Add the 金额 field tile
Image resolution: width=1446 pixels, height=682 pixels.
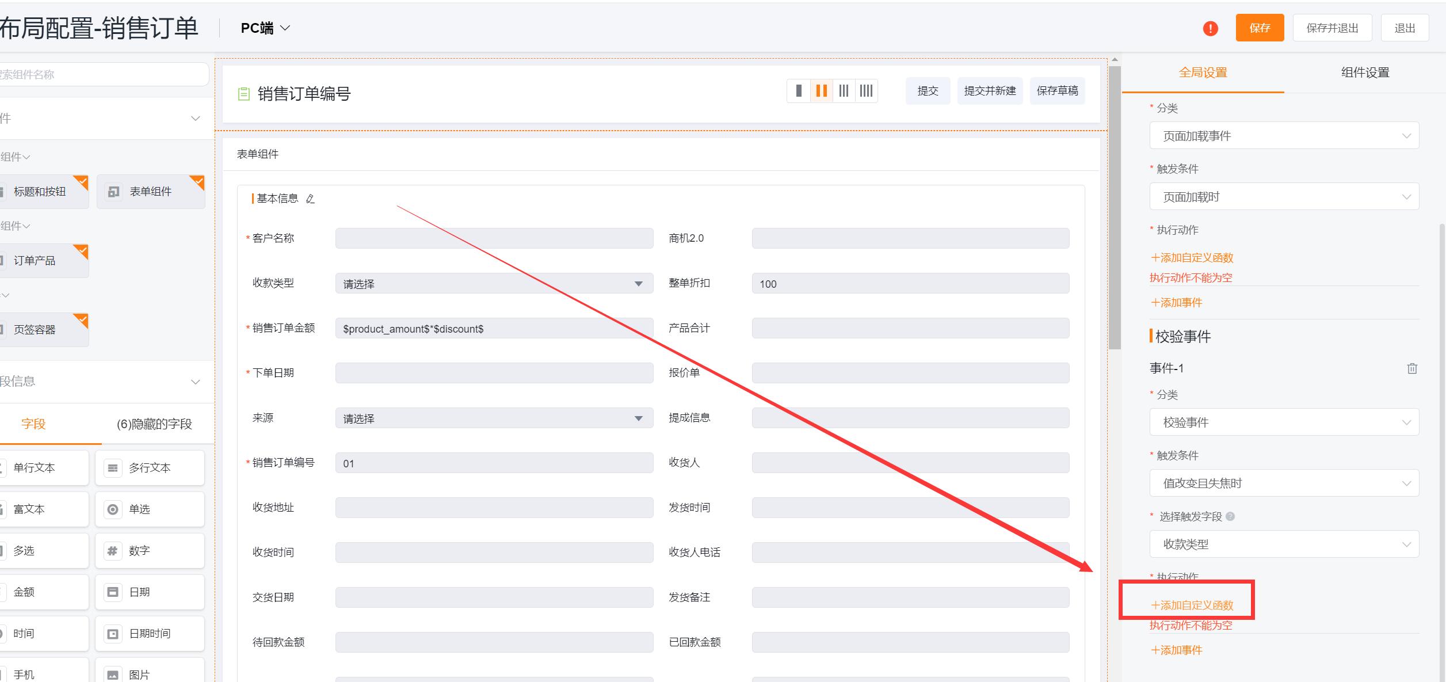tap(44, 592)
